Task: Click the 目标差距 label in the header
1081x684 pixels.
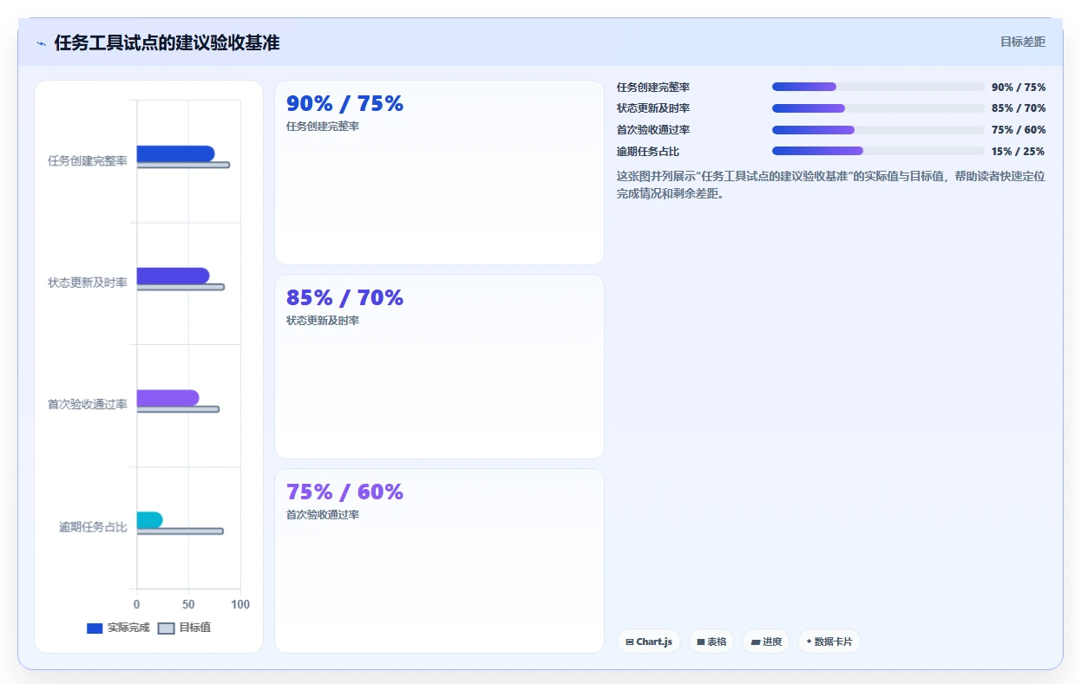Action: pos(1023,42)
